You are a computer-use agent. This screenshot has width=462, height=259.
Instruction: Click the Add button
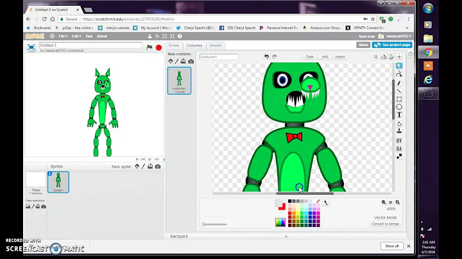(325, 56)
